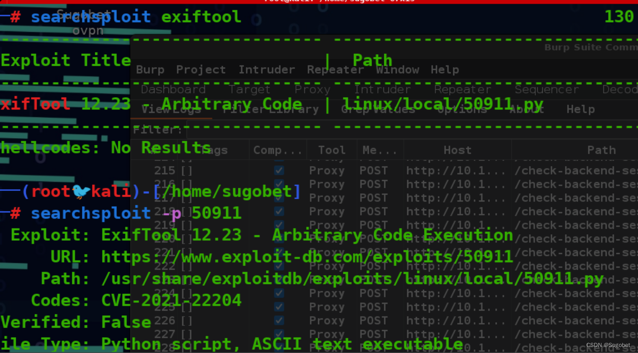Click the exit status '130' in terminal
This screenshot has height=353, width=638.
tap(619, 17)
